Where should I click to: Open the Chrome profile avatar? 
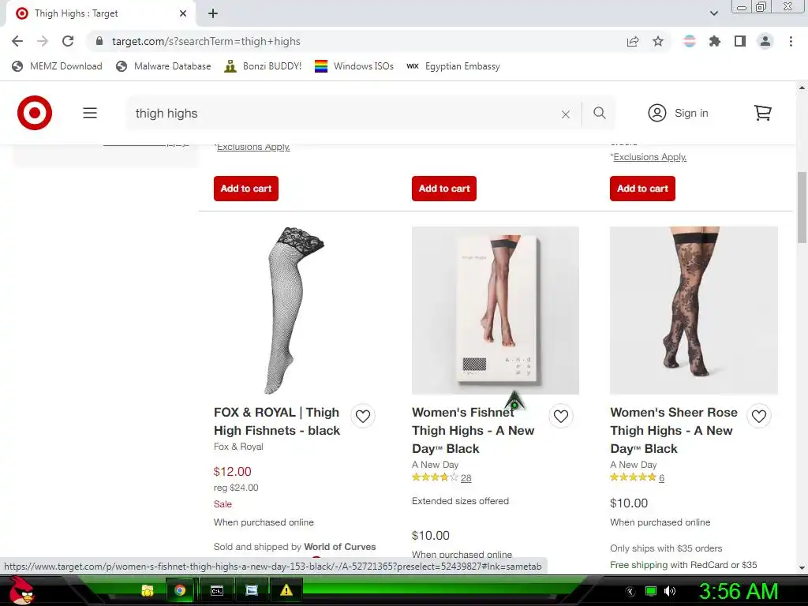point(765,41)
